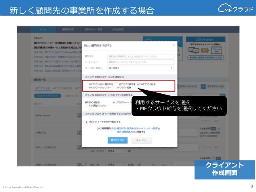
Task: Close the new client dialog with the X
Action: point(174,45)
